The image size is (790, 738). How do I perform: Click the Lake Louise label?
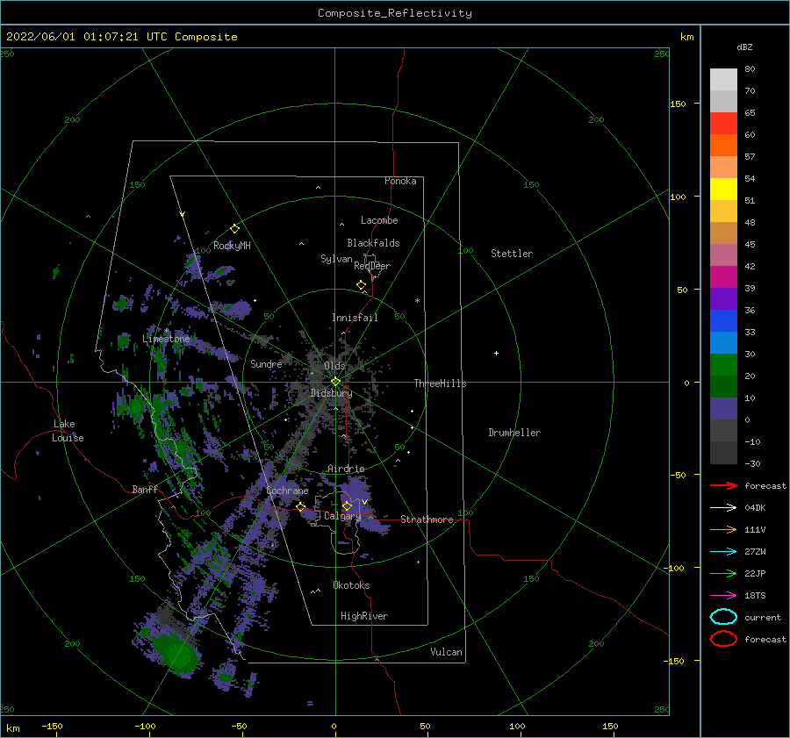click(68, 431)
